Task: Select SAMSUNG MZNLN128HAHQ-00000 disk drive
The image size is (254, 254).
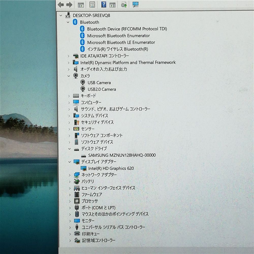Action: coord(122,155)
